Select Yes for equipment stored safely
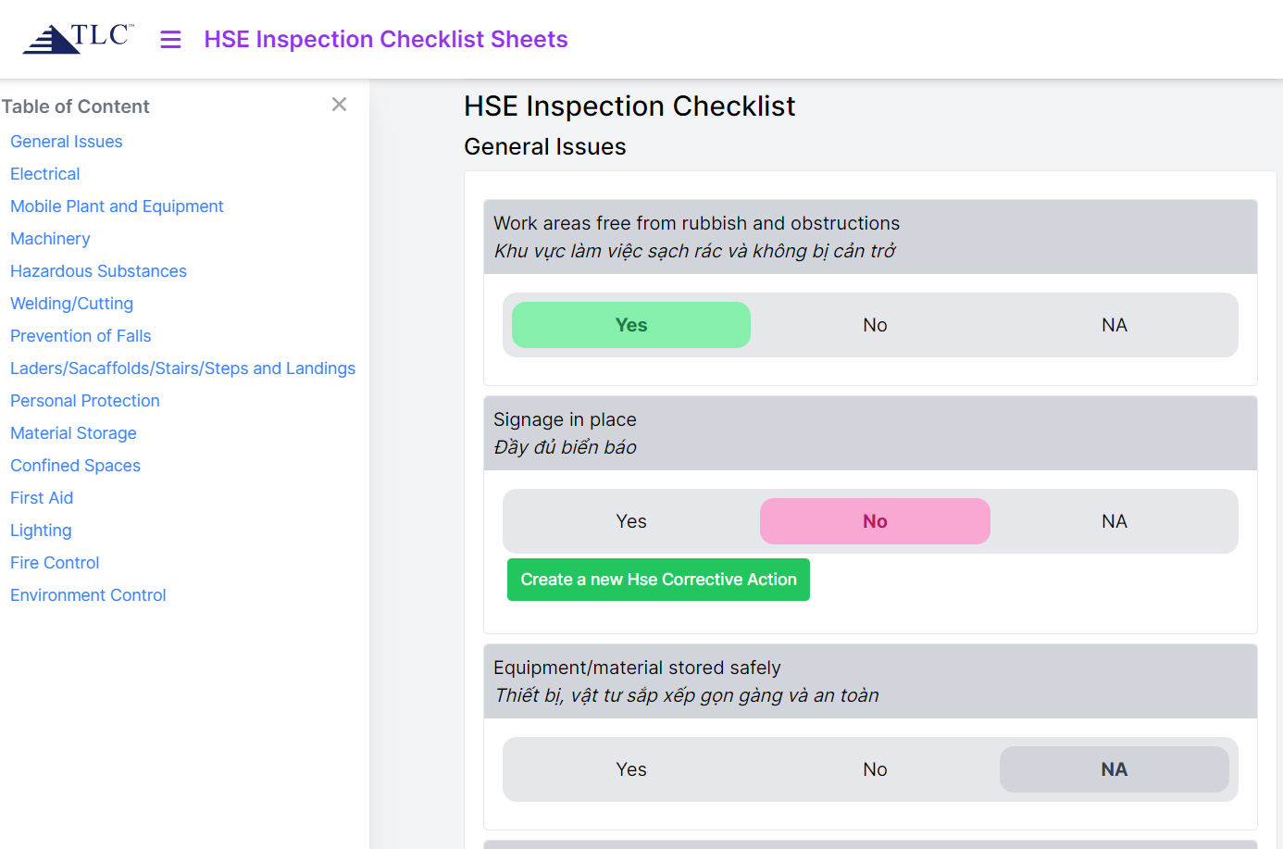Viewport: 1283px width, 849px height. point(630,769)
